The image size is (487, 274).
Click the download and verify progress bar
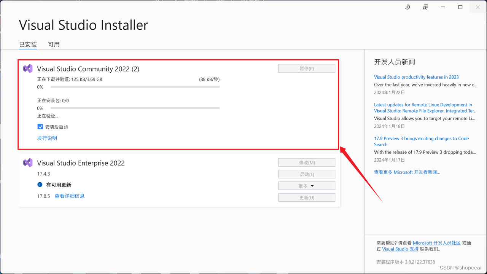point(135,87)
